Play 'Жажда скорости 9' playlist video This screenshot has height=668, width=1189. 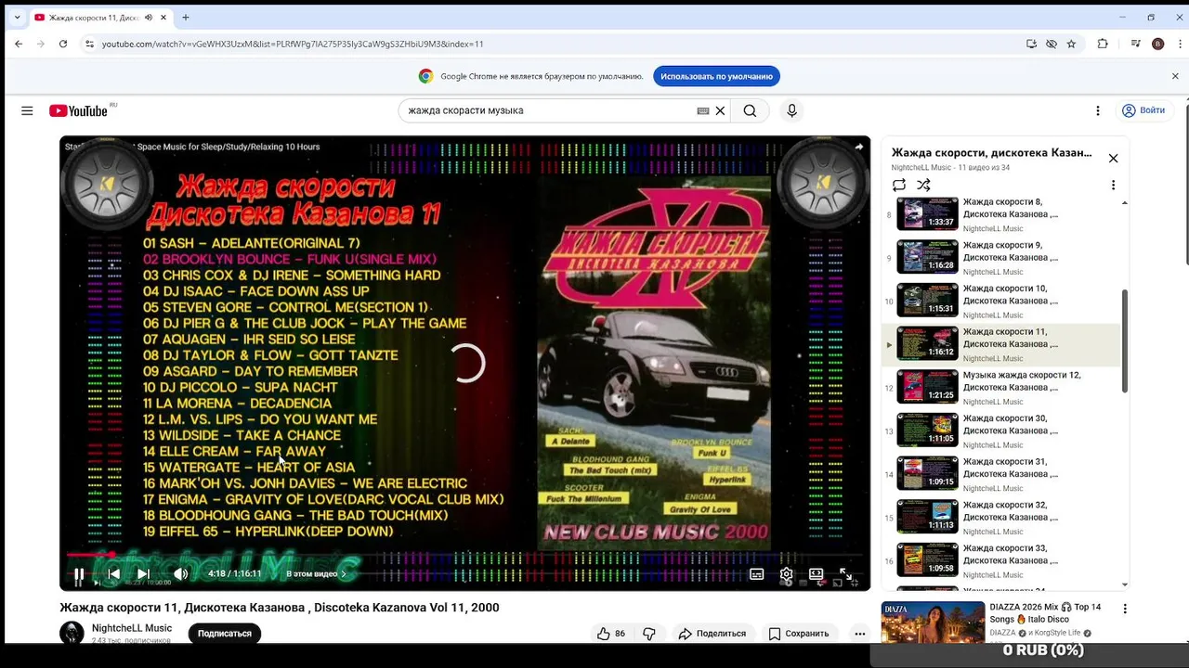point(1000,258)
